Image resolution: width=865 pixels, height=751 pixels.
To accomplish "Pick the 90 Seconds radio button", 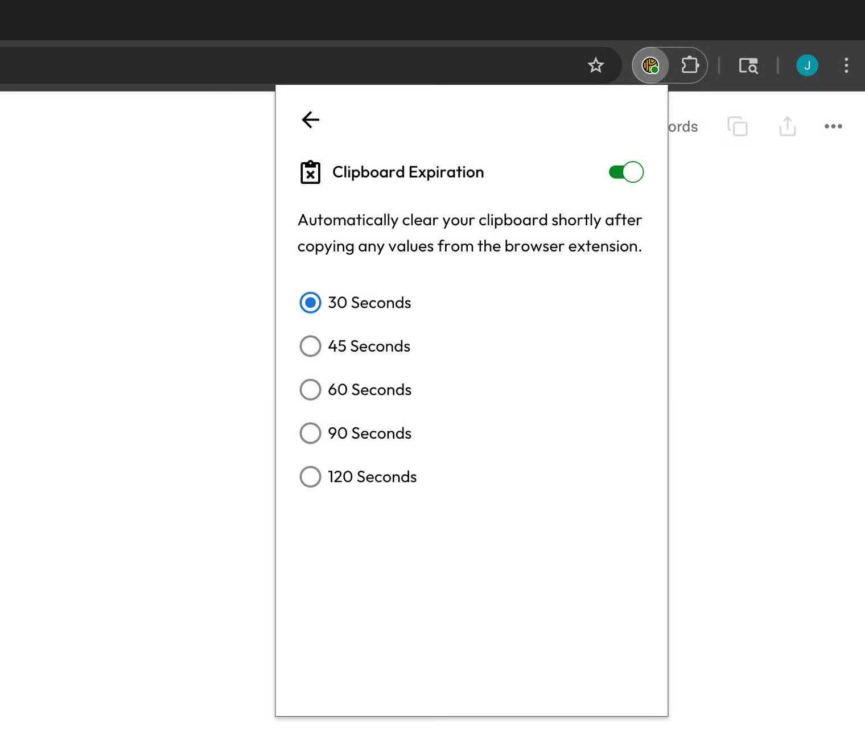I will pos(310,433).
